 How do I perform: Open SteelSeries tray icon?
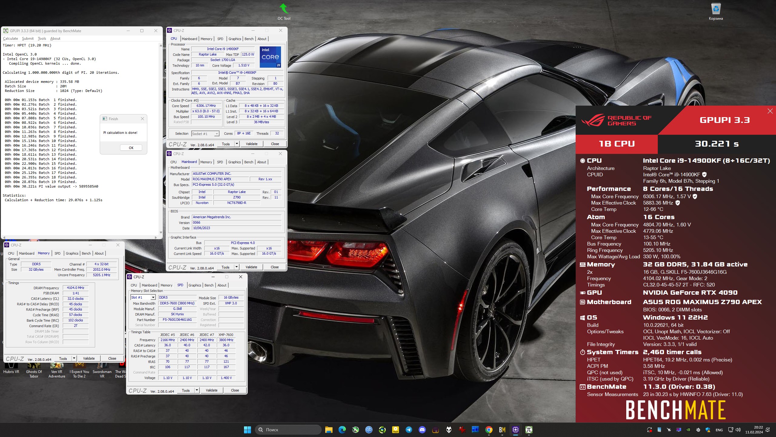tap(698, 430)
